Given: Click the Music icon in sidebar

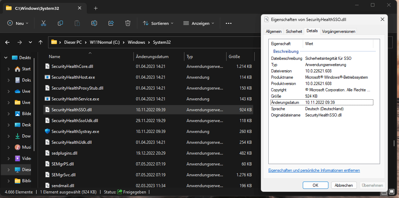Looking at the screenshot, I should coord(17,147).
